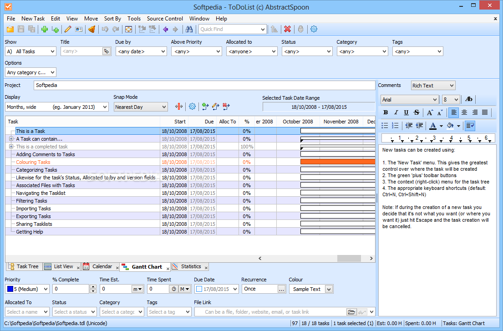503x331 pixels.
Task: Toggle word wrap in comments toolbar
Action: (470, 125)
